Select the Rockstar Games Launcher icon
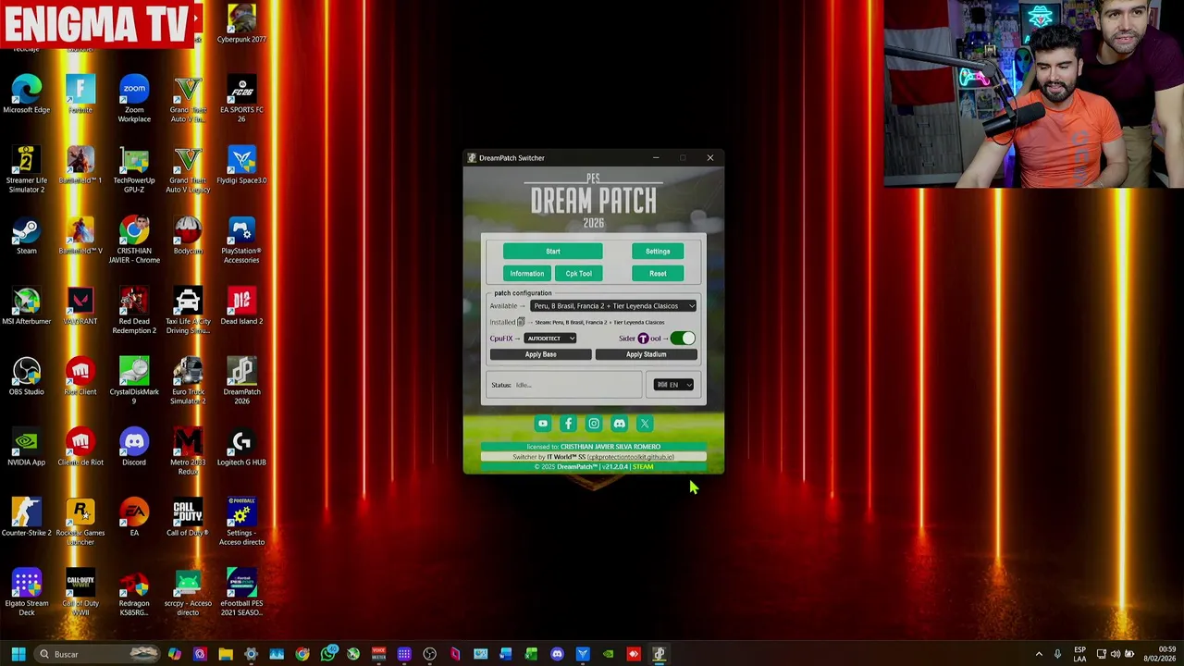 80,521
